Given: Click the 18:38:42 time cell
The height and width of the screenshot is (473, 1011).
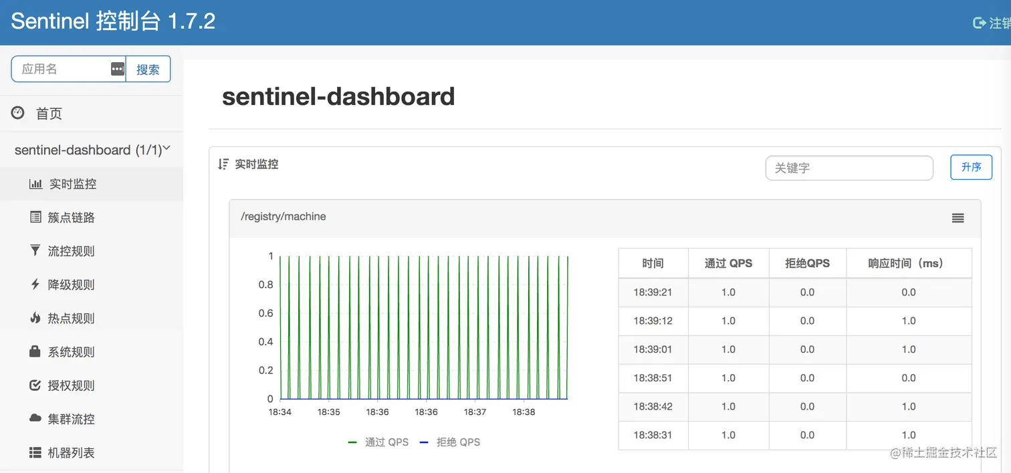Looking at the screenshot, I should [653, 406].
